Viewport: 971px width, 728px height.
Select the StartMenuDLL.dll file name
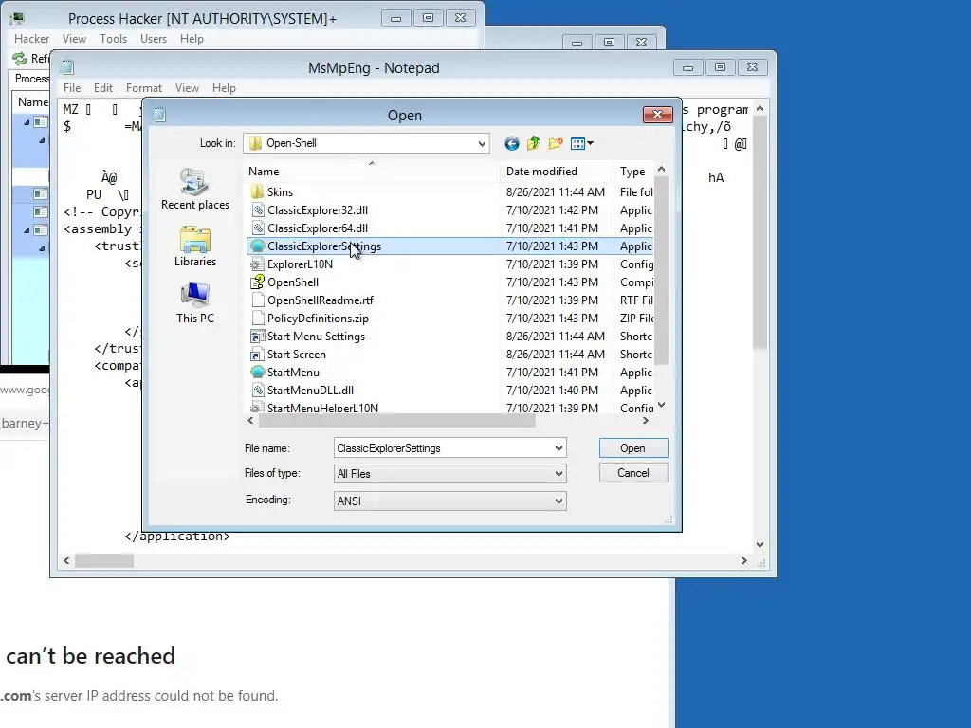(310, 390)
